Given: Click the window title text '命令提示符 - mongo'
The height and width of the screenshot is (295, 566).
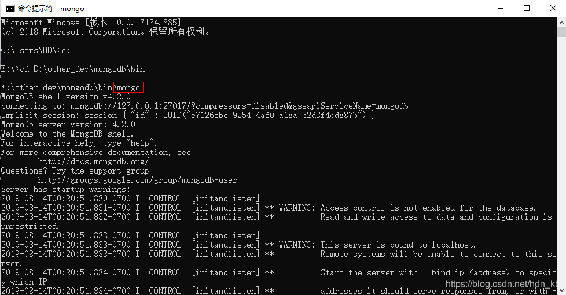Looking at the screenshot, I should coord(52,8).
